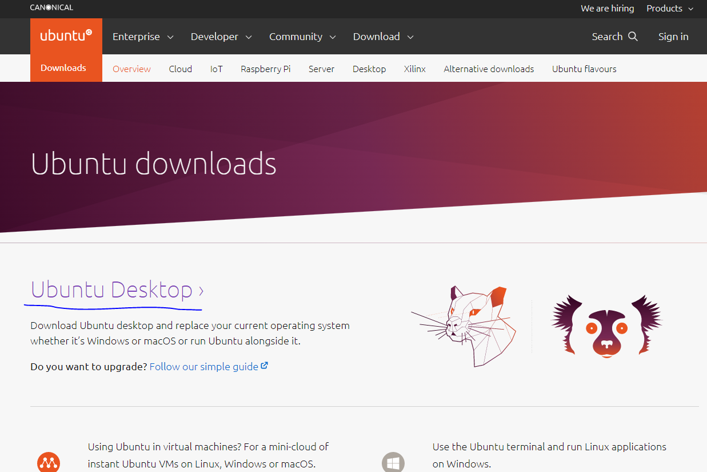Click Sign in
Image resolution: width=707 pixels, height=472 pixels.
(673, 37)
